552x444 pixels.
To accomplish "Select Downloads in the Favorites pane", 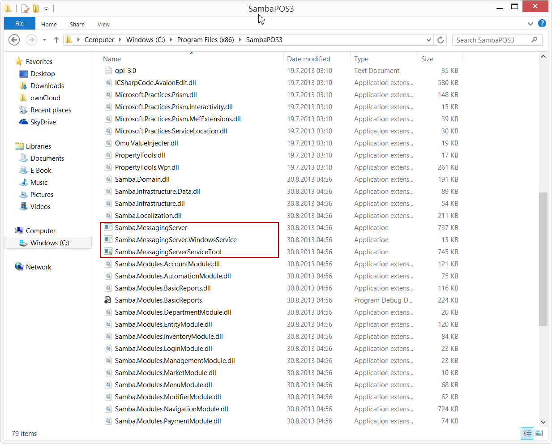I will point(47,86).
